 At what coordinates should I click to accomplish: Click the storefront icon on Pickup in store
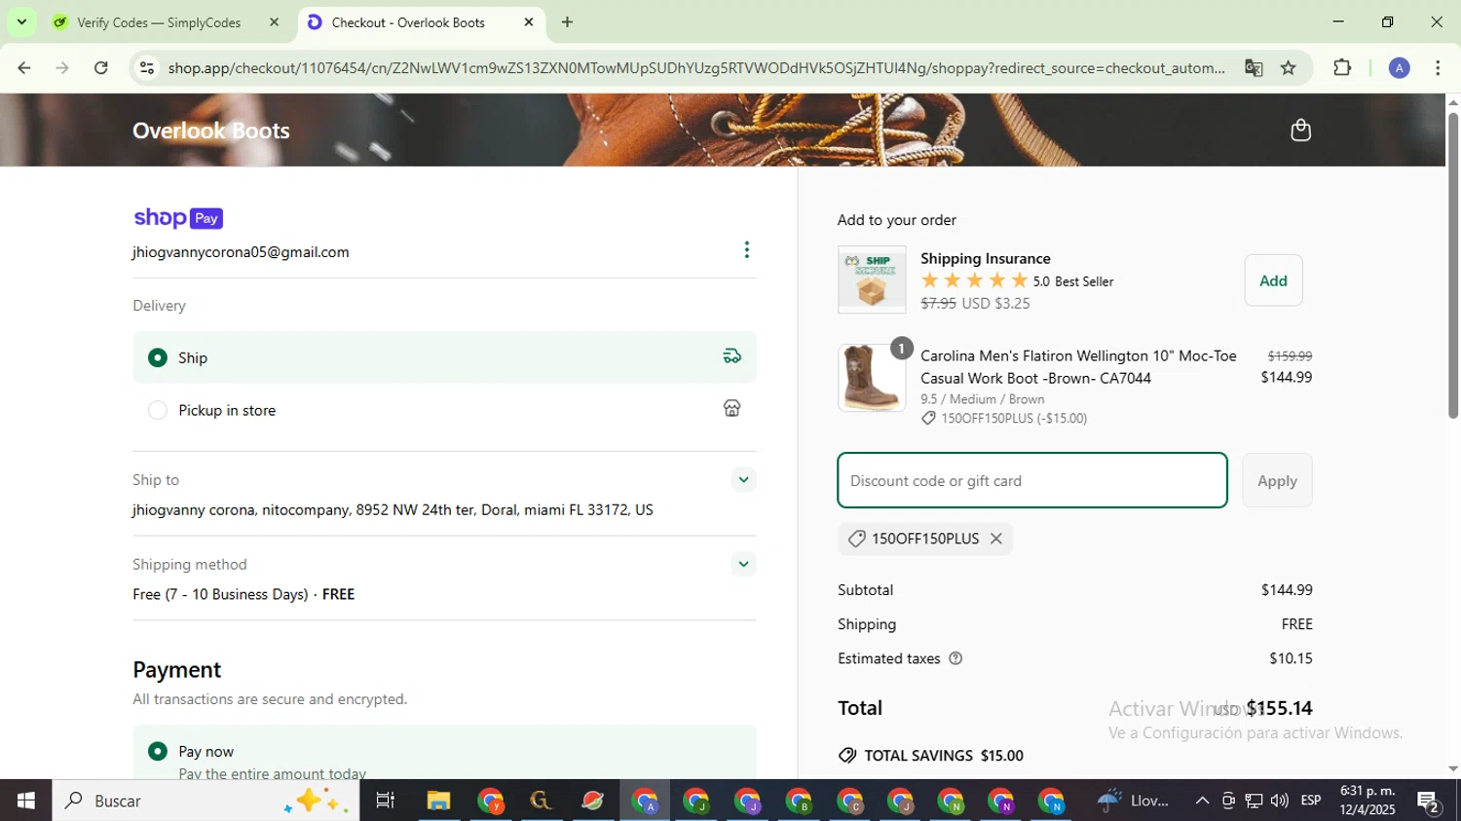[732, 409]
